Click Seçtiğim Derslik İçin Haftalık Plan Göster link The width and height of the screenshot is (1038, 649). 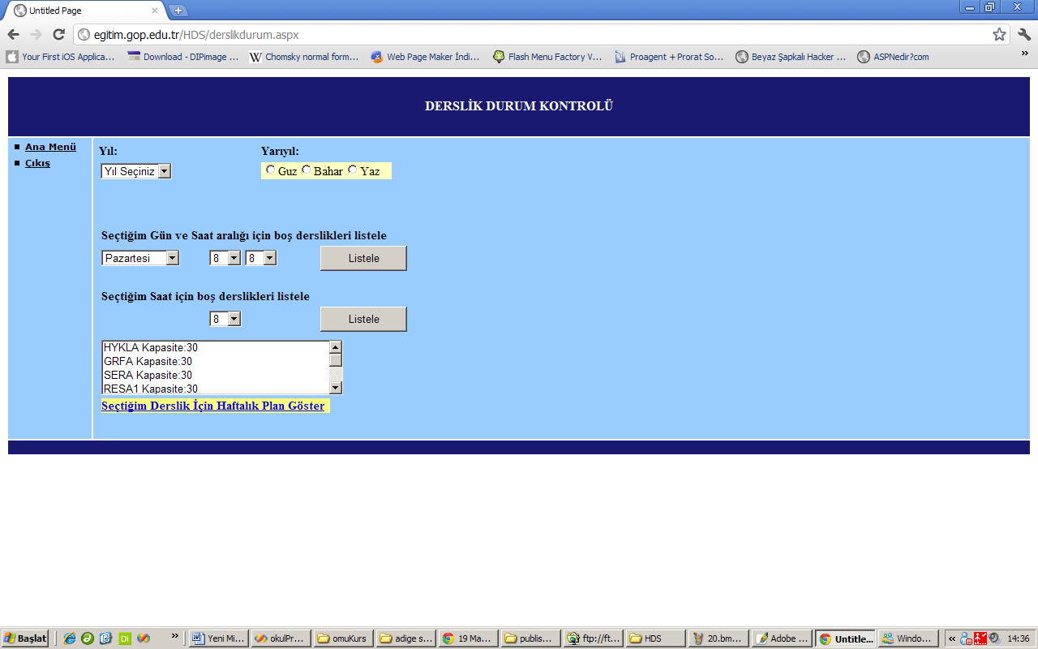click(x=212, y=406)
